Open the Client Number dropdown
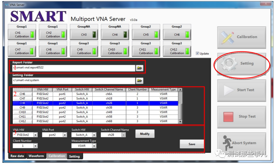 point(35,146)
